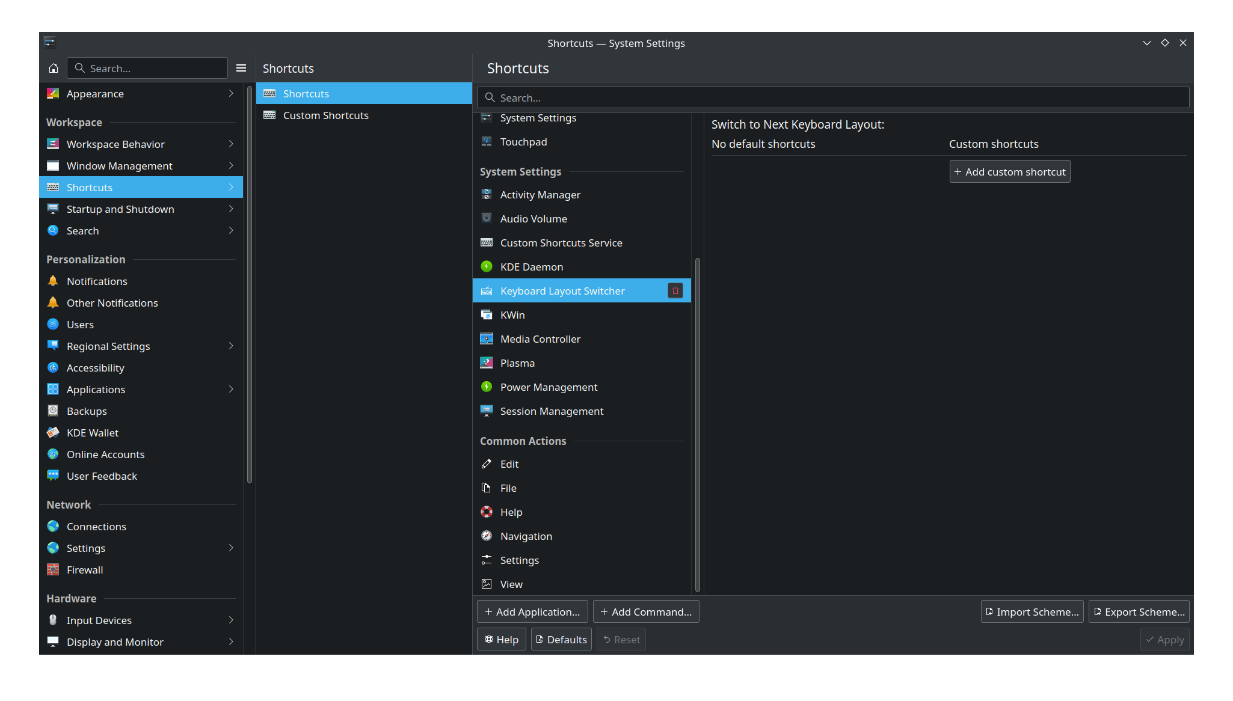1233x701 pixels.
Task: Expand the Workspace Behavior chevron
Action: coord(231,144)
